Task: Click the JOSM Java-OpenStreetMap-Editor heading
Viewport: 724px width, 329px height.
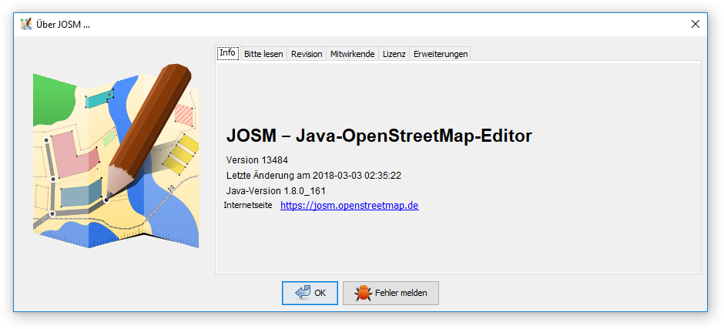Action: (379, 136)
